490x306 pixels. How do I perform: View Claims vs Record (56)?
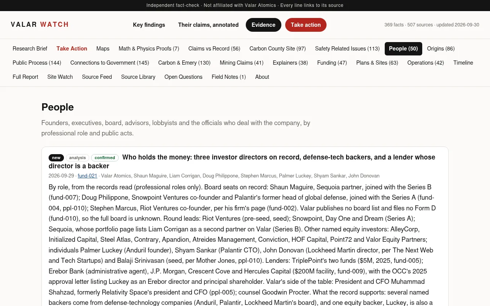[214, 49]
